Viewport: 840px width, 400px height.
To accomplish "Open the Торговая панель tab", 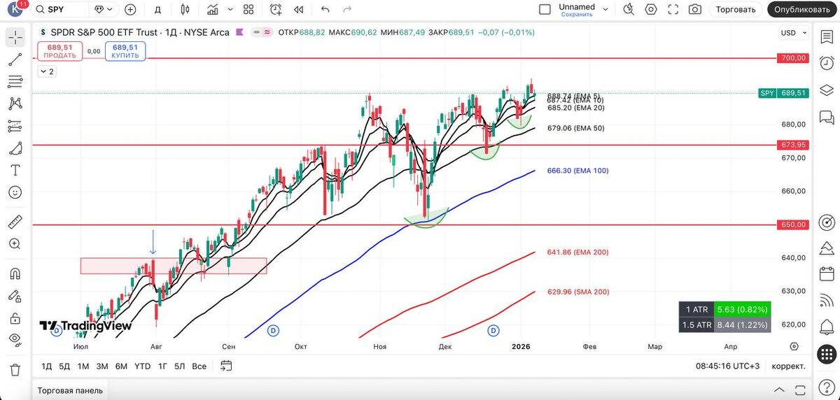I will click(70, 390).
